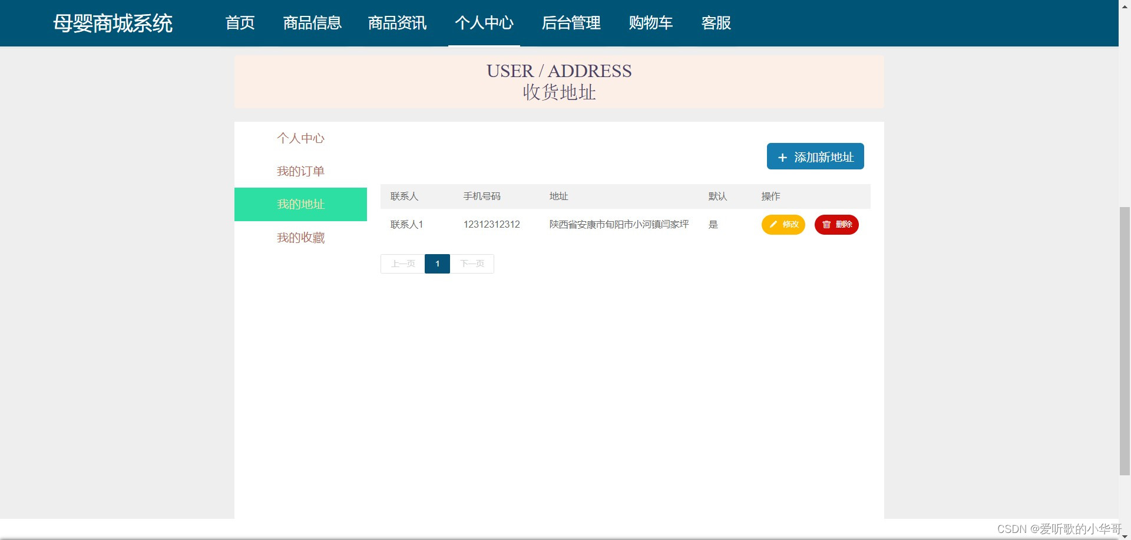Click the scrollbar down arrow

tap(1125, 535)
